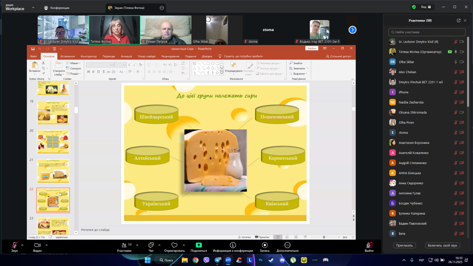This screenshot has width=473, height=266.
Task: Open the Zoom Workplace dropdown chevron
Action: coord(33,7)
